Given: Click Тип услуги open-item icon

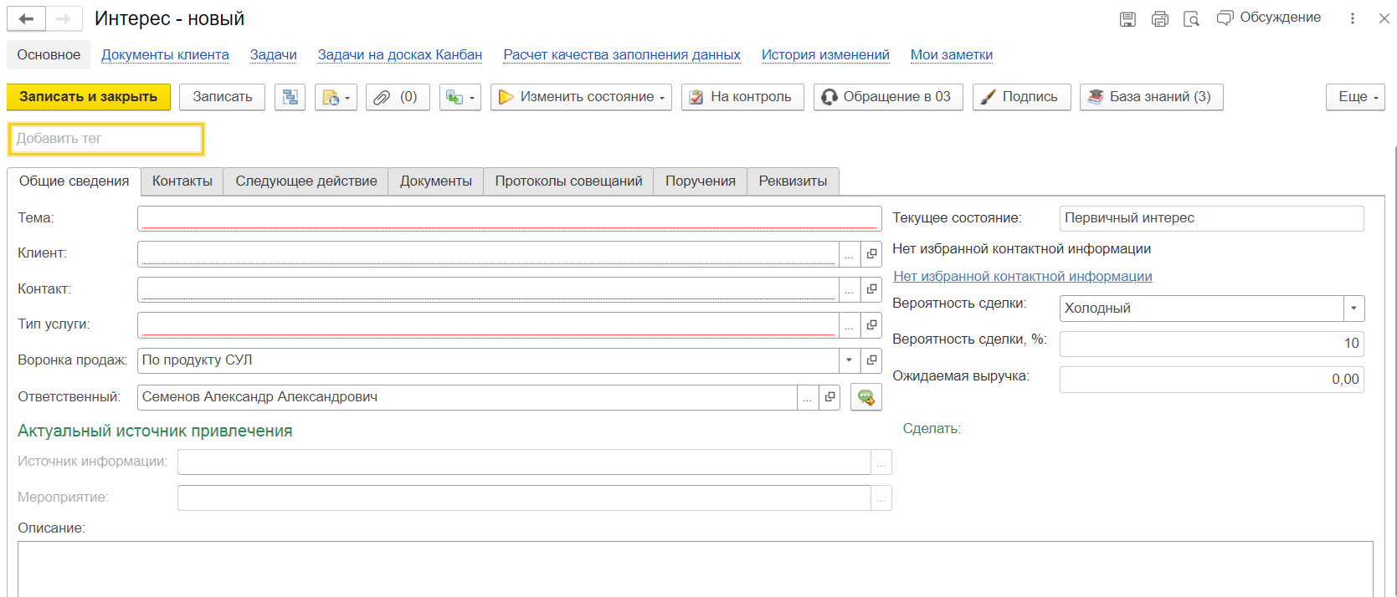Looking at the screenshot, I should pyautogui.click(x=871, y=325).
